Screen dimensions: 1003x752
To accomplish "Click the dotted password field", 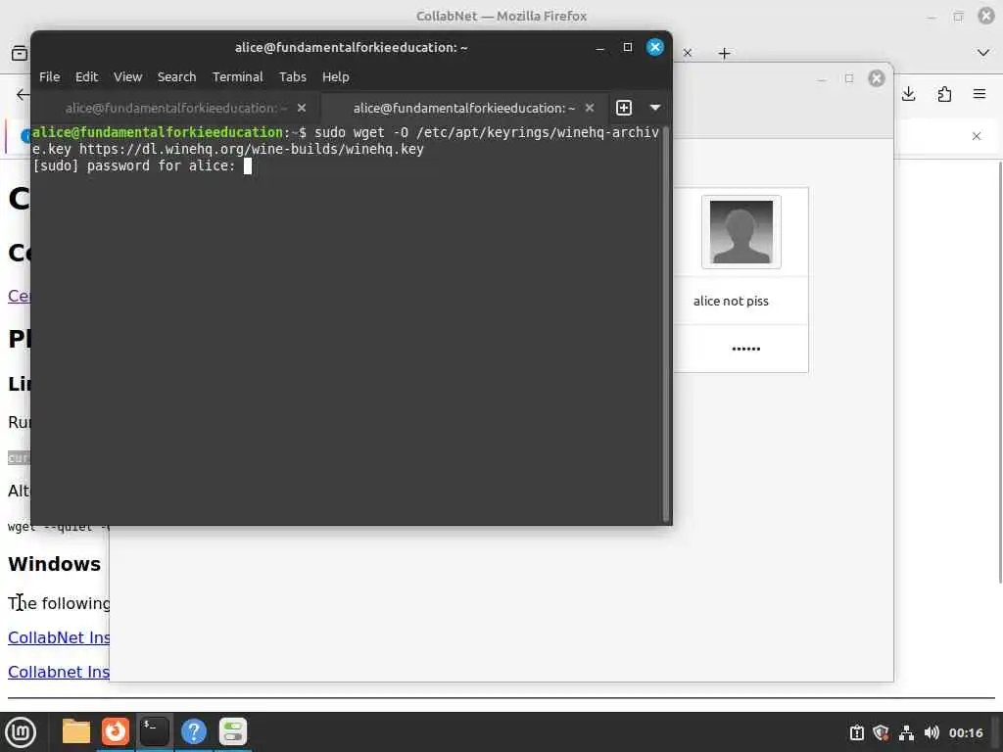I will click(745, 349).
